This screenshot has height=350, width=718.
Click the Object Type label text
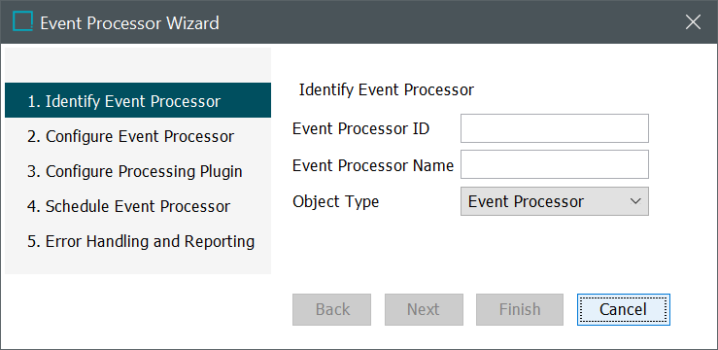335,201
